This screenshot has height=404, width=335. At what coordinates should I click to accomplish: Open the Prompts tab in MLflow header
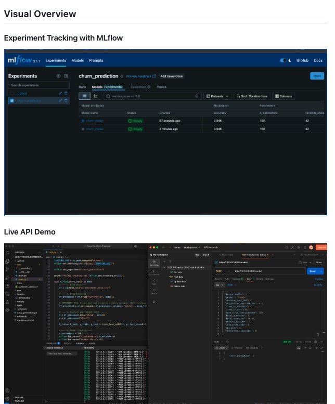point(96,60)
